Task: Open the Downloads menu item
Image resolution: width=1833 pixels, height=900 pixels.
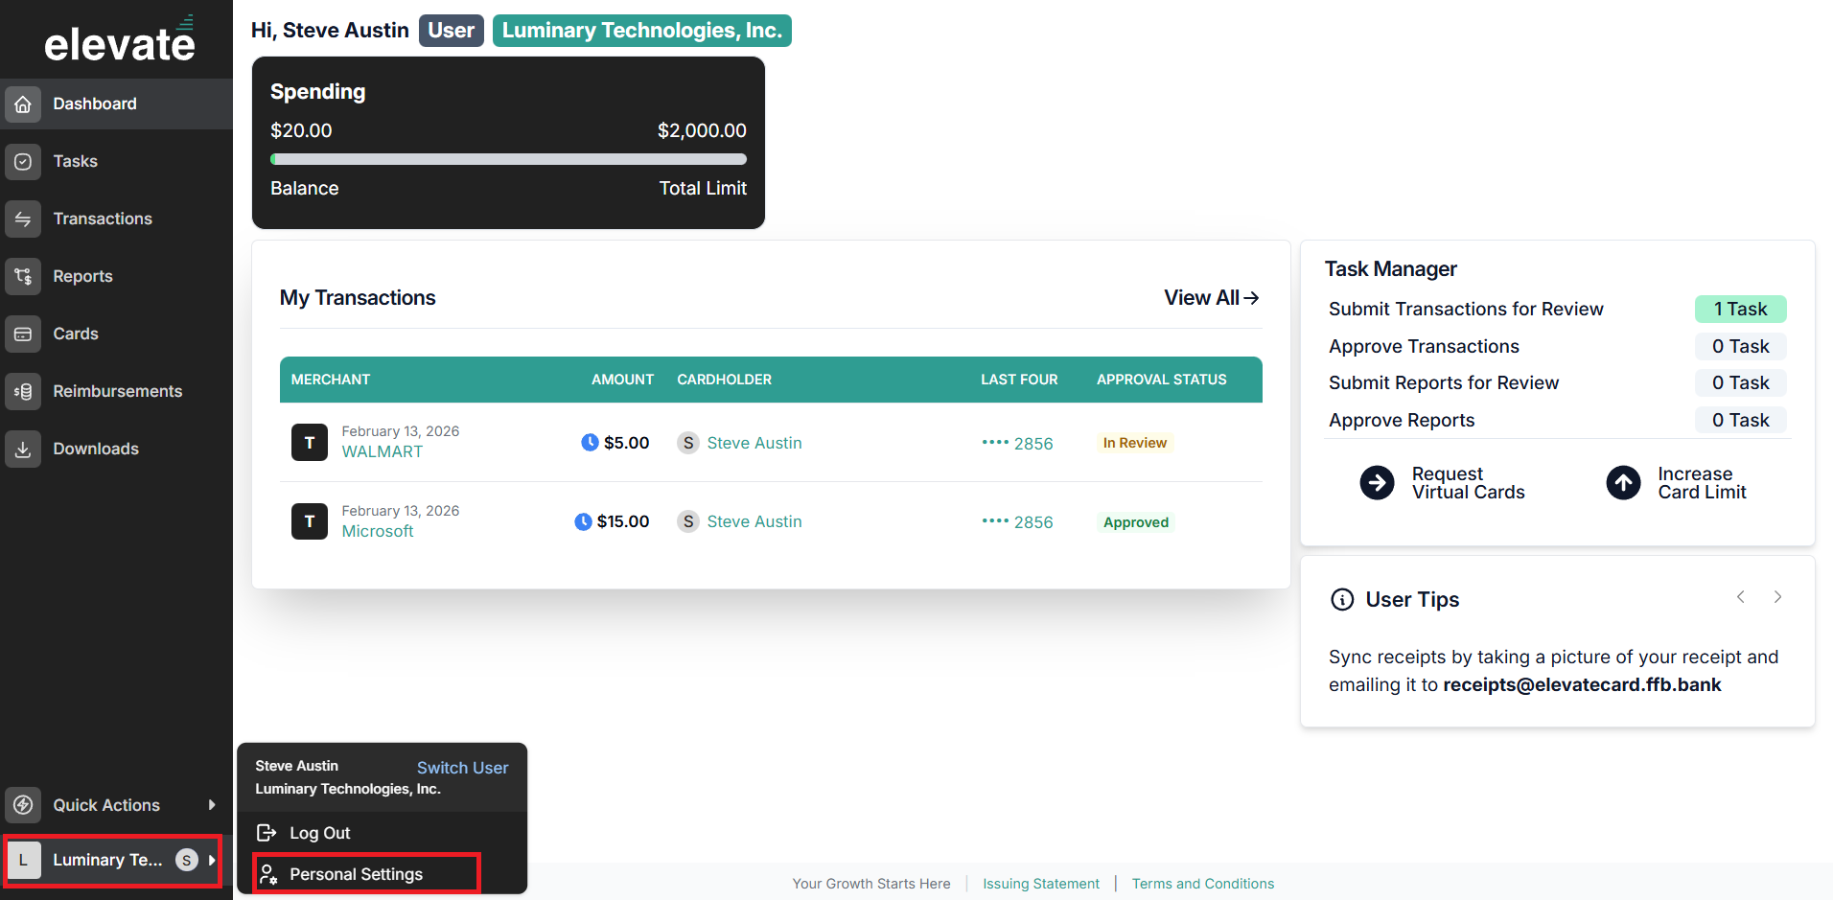Action: pos(116,449)
